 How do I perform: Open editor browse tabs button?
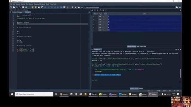click(x=10, y=12)
